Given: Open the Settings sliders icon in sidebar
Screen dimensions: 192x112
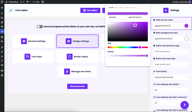Looking at the screenshot, I should point(2,65).
